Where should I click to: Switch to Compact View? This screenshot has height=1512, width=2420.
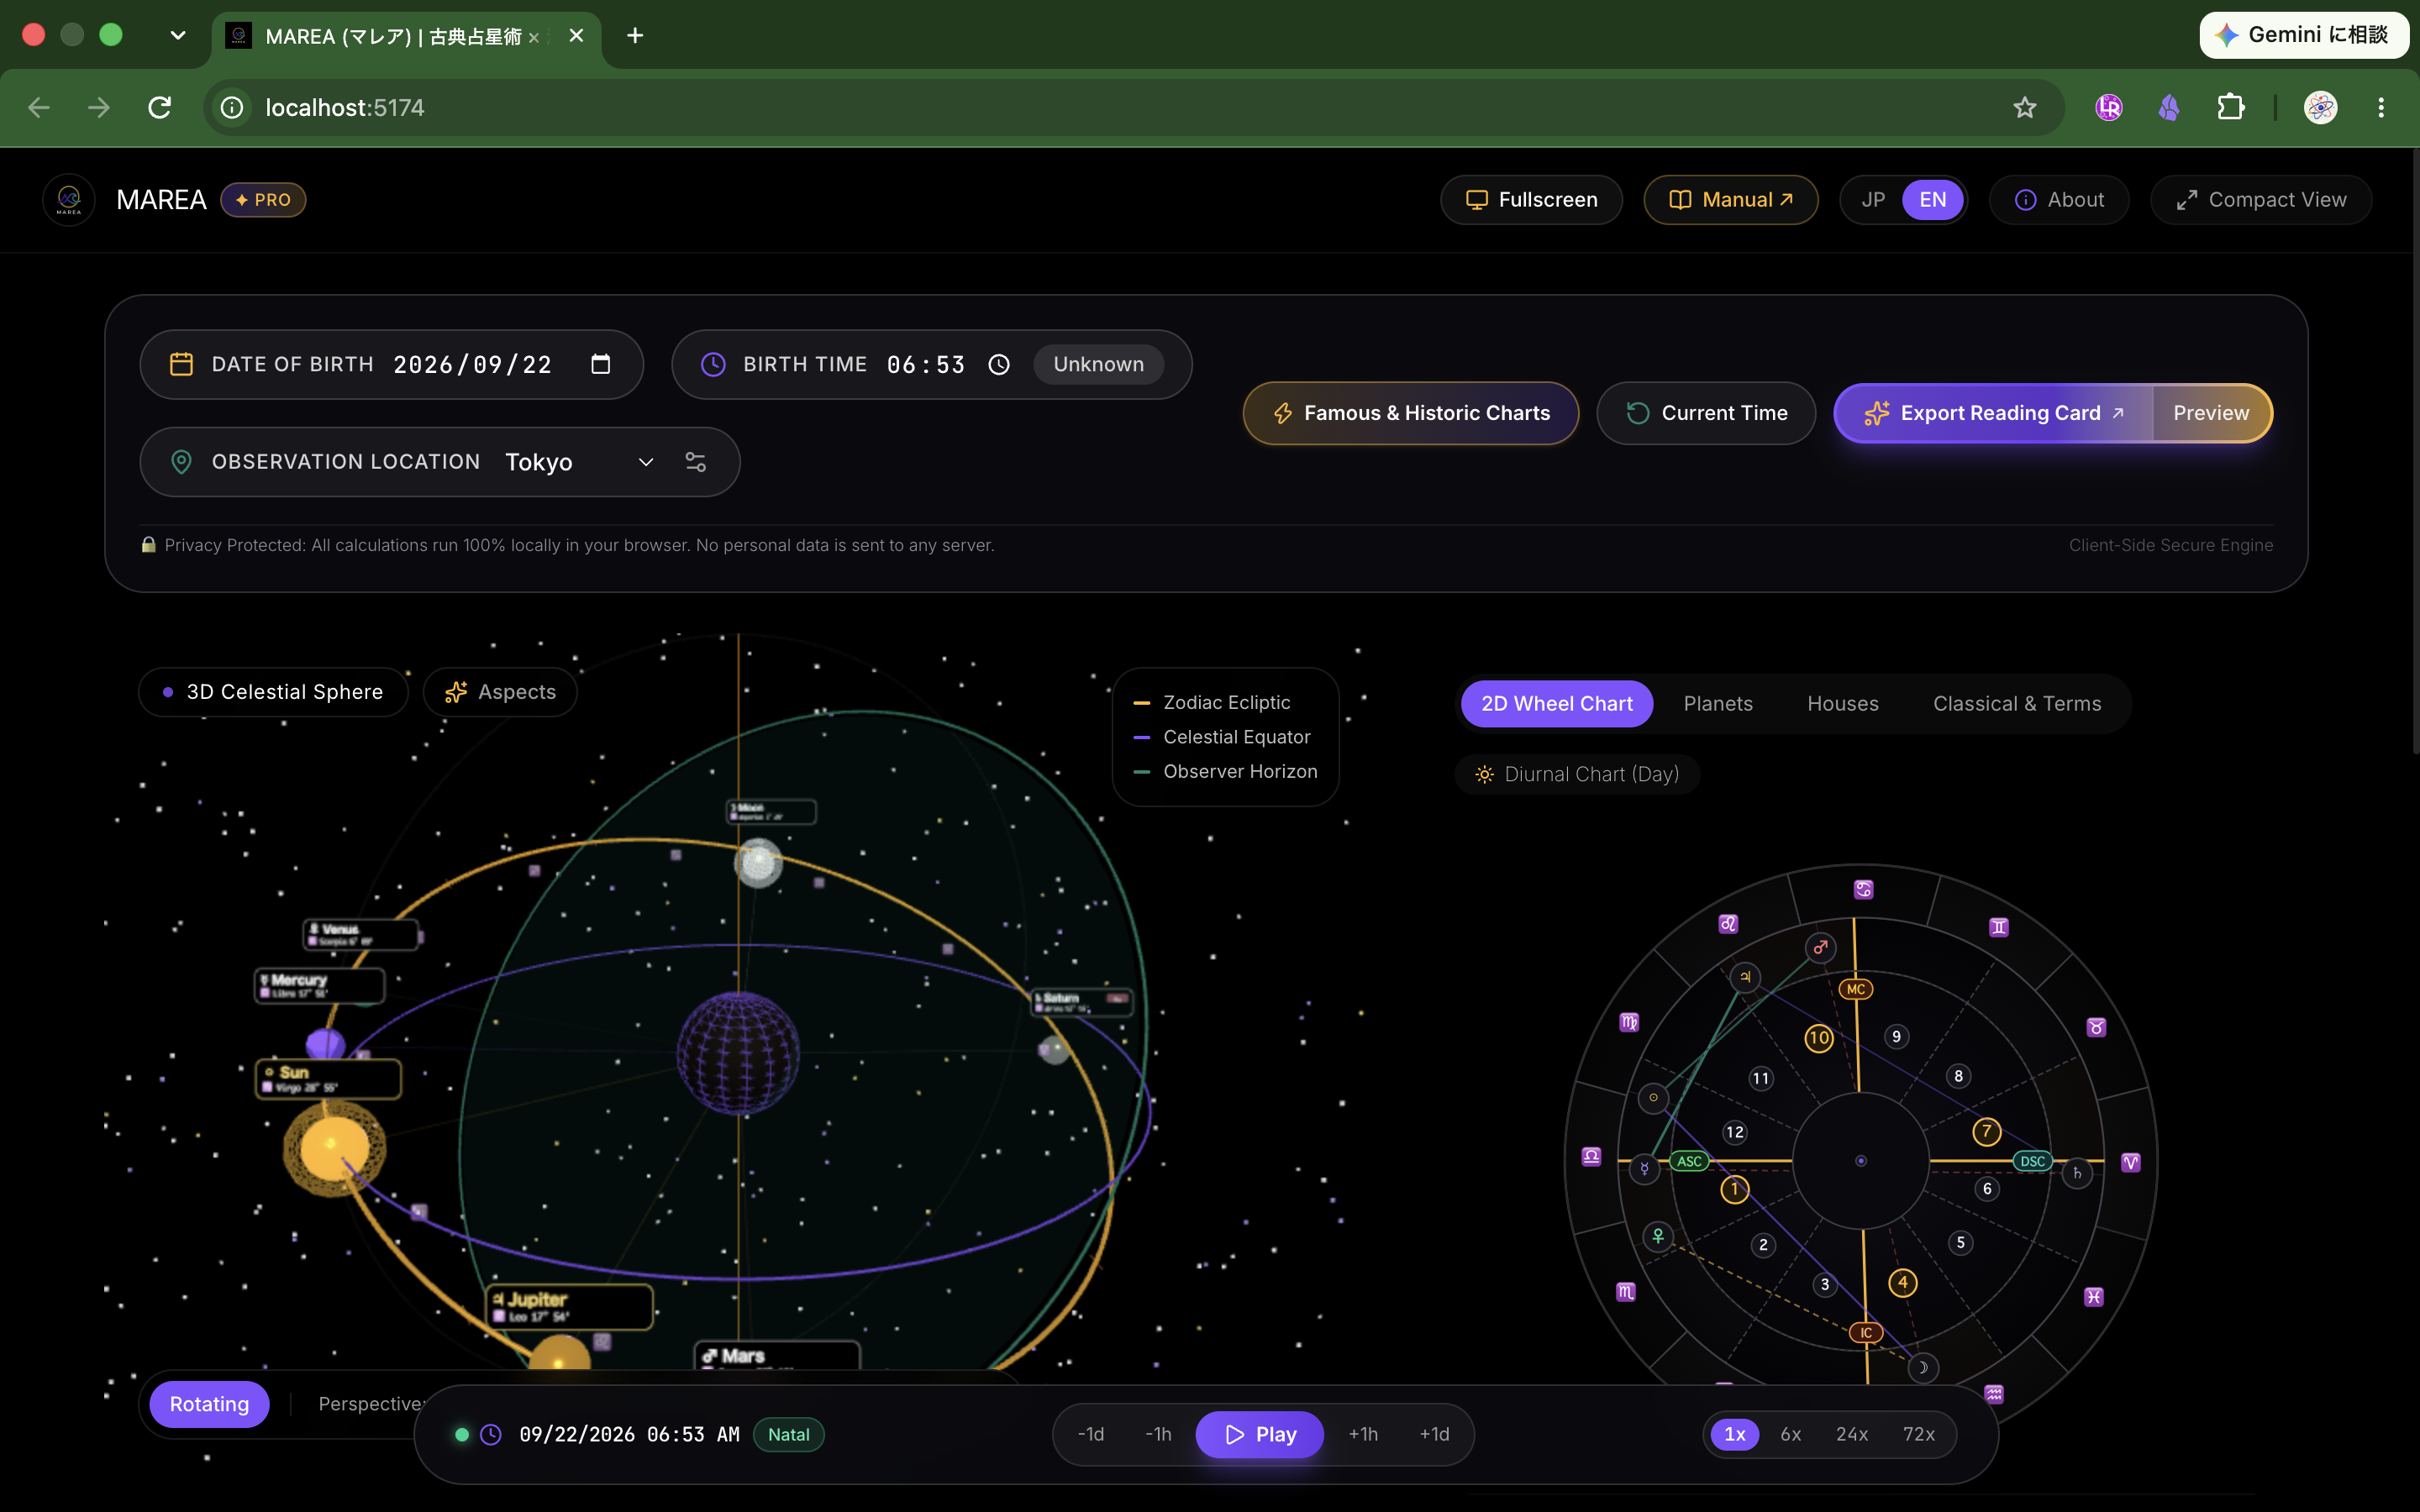[2261, 200]
